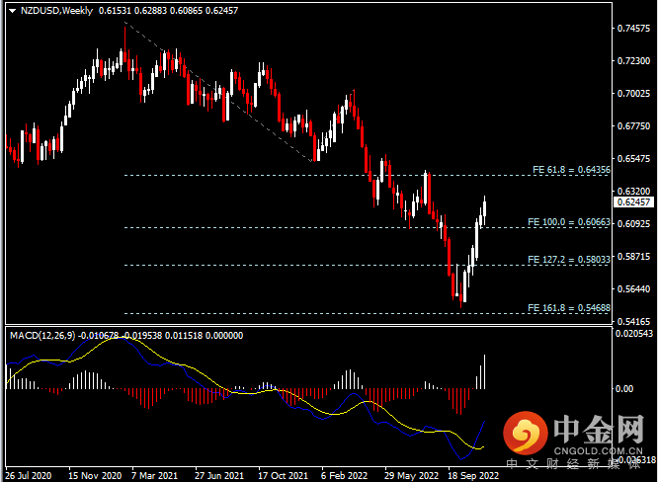Click the FE 127.2 = 0.58033 level label

[568, 259]
